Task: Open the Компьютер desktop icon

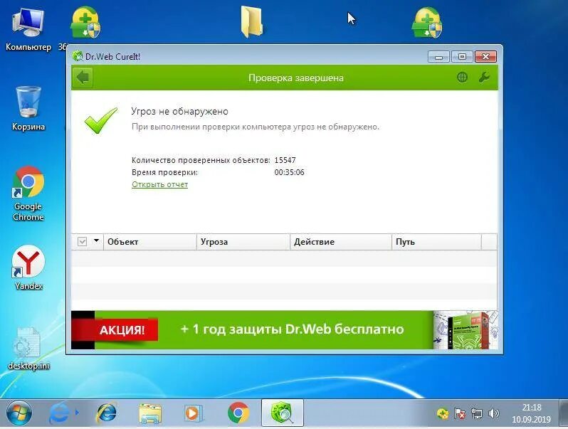Action: pyautogui.click(x=28, y=31)
